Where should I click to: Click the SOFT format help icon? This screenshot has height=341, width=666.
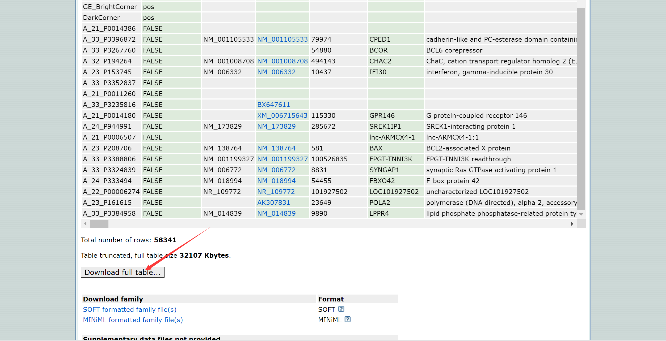[x=341, y=309]
